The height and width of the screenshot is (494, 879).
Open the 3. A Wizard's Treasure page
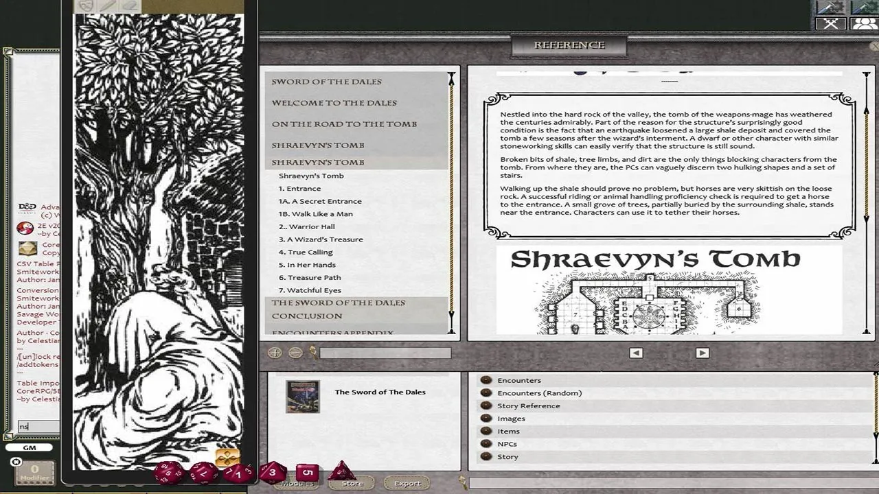[321, 239]
